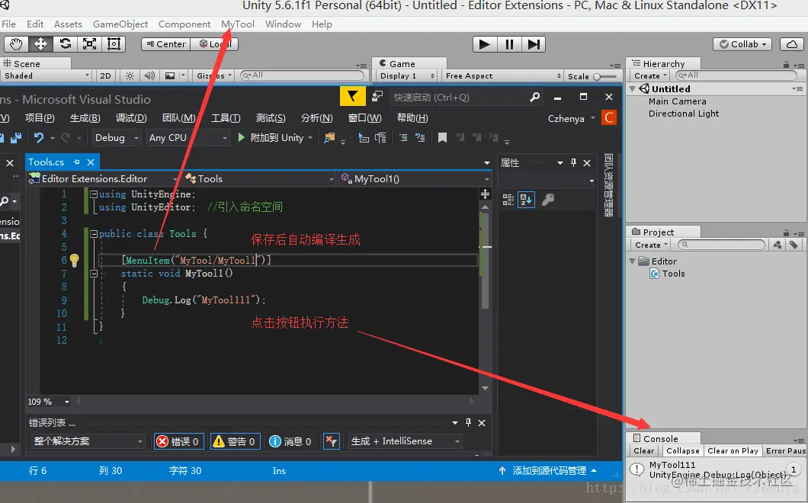Select the Unity Rotate tool
The image size is (808, 503).
[x=65, y=43]
